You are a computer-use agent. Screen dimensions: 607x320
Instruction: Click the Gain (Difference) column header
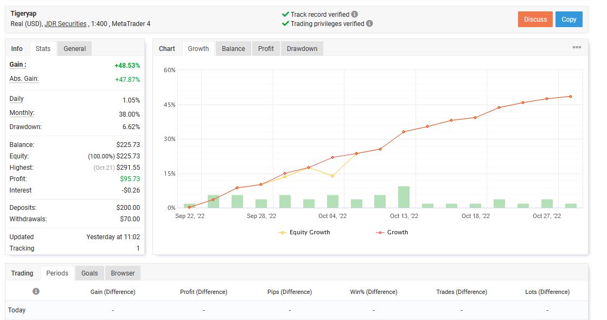point(113,292)
